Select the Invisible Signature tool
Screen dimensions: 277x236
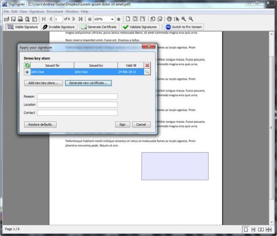[59, 27]
